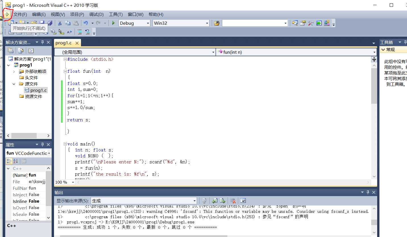Toggle Word Wrap in Output toolbar

[x=243, y=201]
